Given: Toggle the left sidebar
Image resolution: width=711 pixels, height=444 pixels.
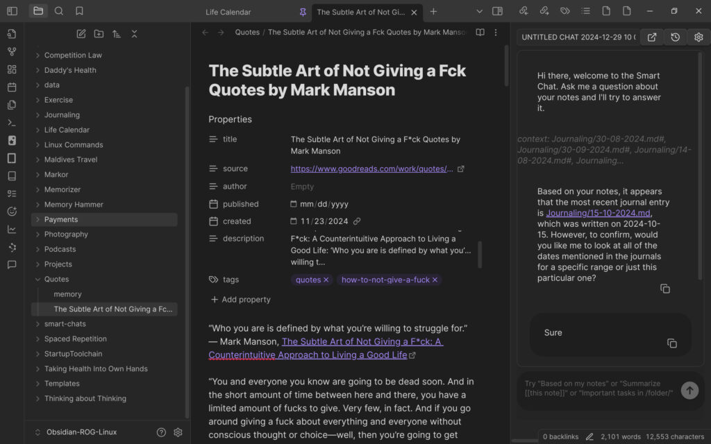Looking at the screenshot, I should click(x=12, y=11).
